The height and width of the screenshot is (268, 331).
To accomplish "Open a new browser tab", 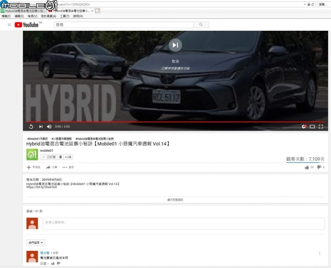I will click(x=97, y=11).
